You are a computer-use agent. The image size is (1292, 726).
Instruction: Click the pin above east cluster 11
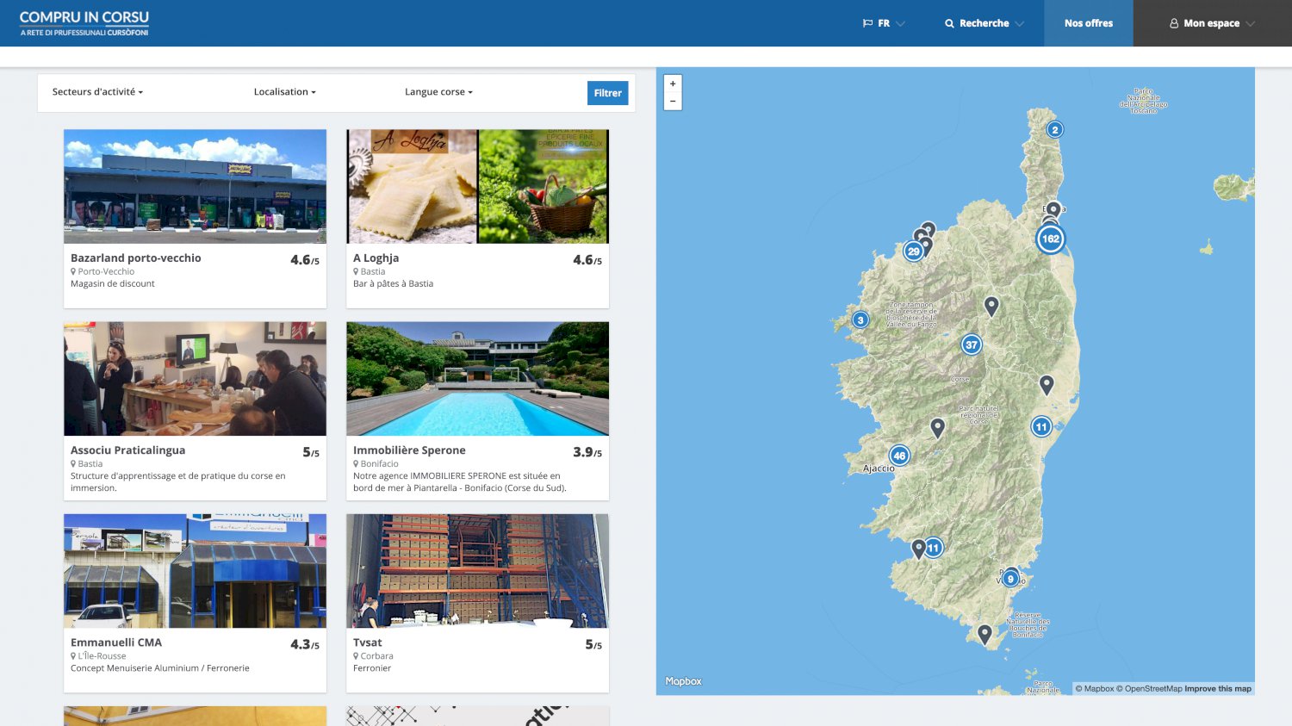click(1047, 384)
